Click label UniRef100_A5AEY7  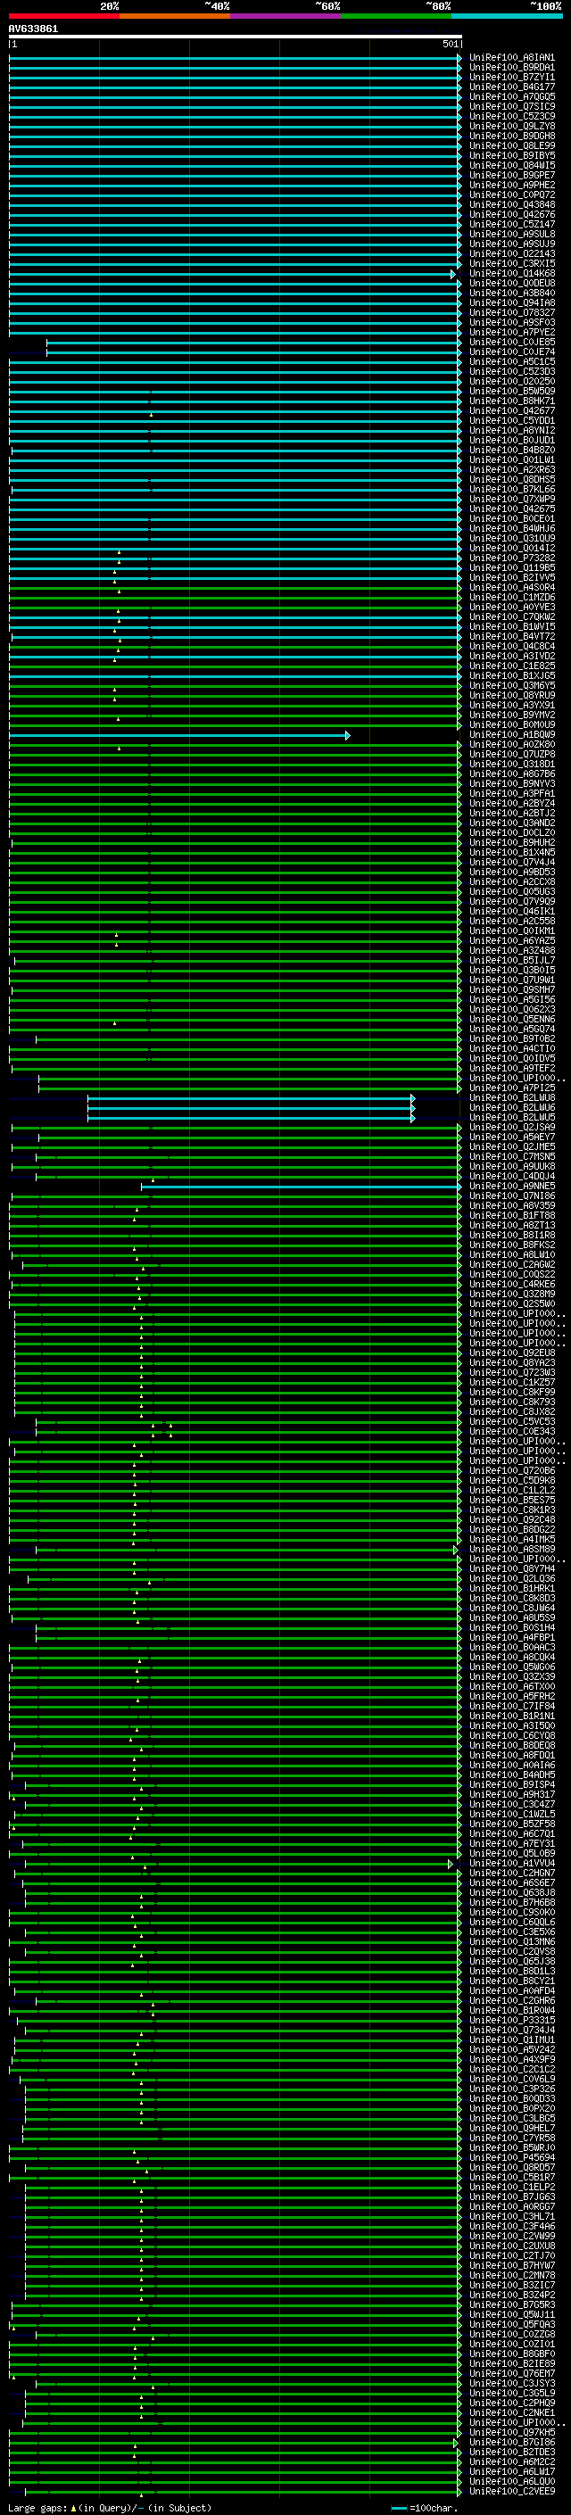click(511, 1137)
